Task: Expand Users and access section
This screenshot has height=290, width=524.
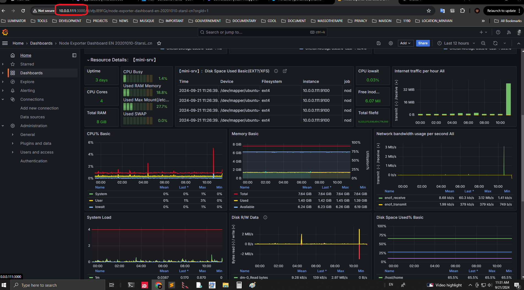Action: point(13,152)
